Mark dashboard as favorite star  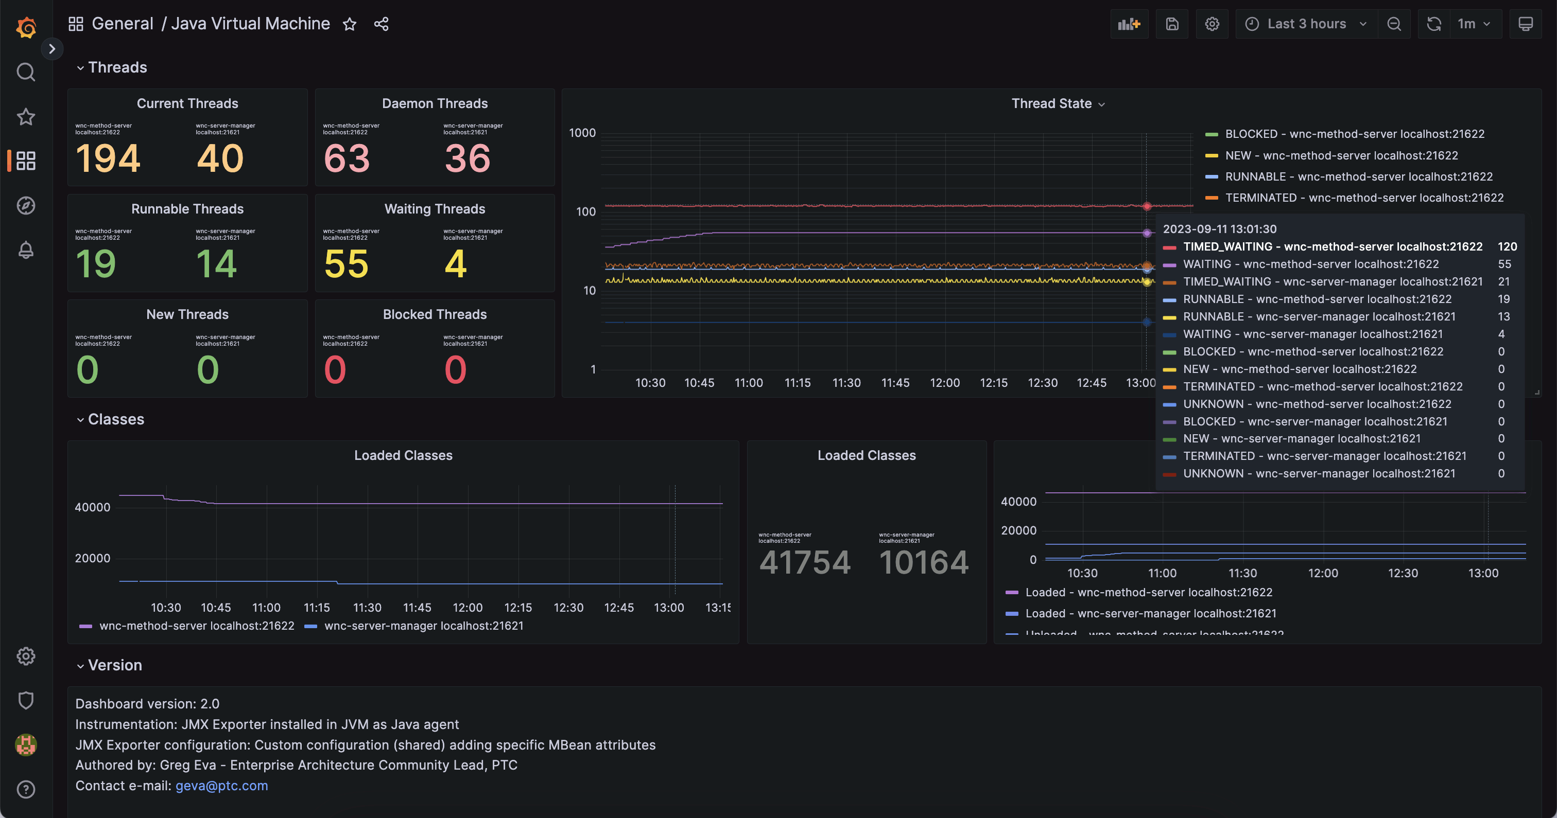350,24
